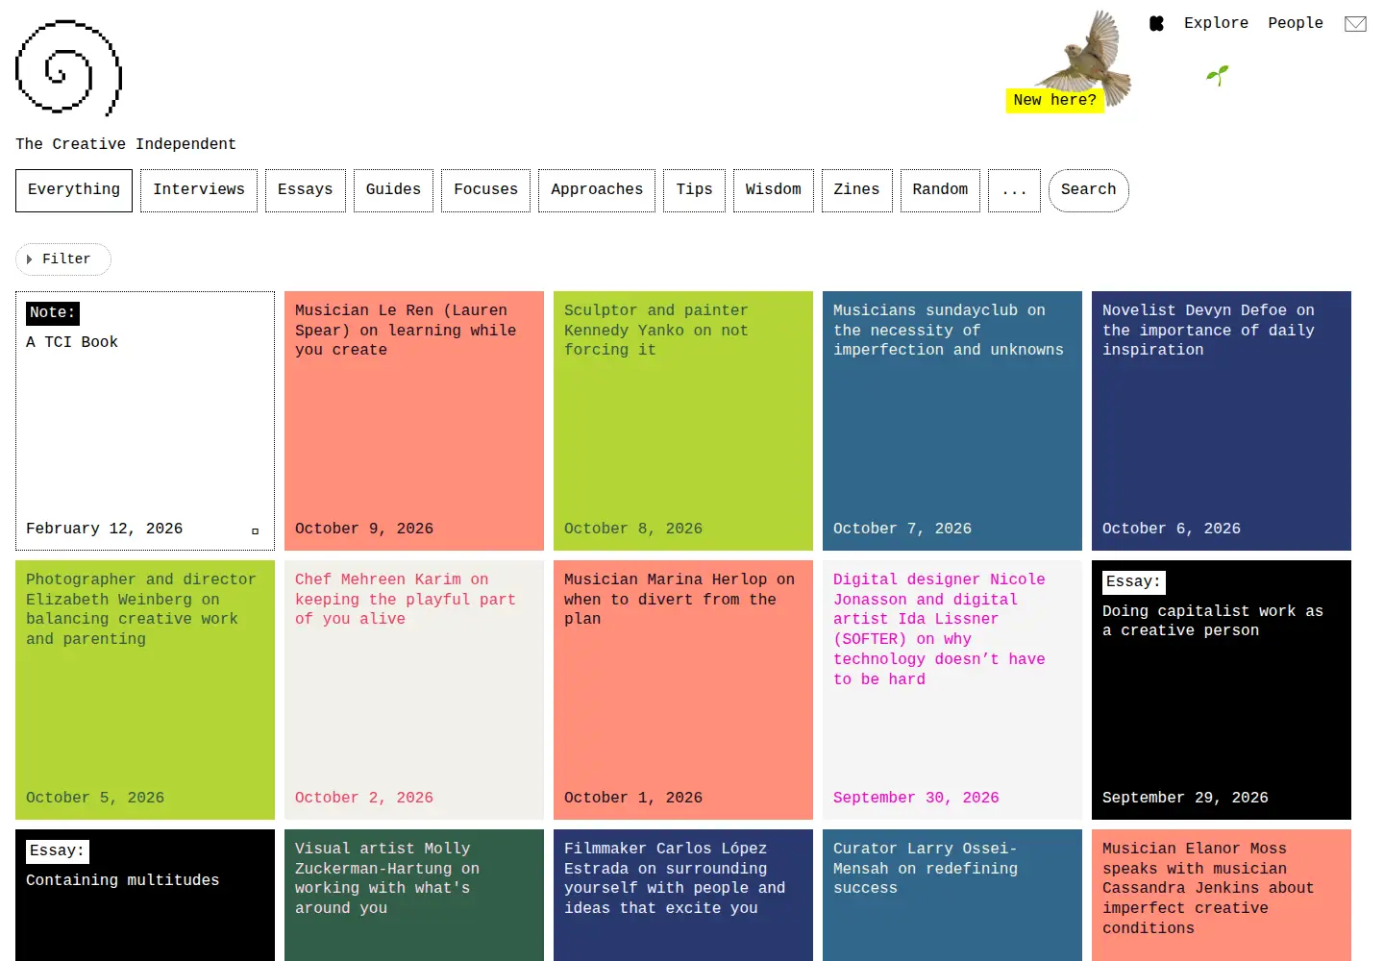Open the 'A TCI Book' note card
The image size is (1384, 961).
pos(145,421)
